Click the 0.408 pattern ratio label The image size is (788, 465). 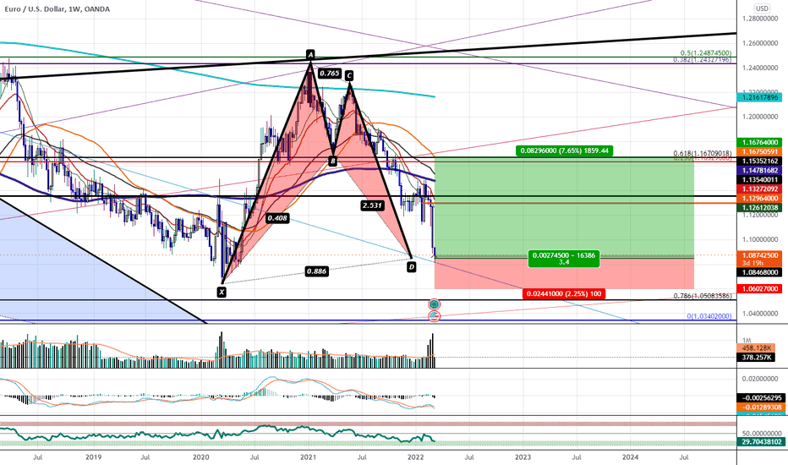click(277, 218)
